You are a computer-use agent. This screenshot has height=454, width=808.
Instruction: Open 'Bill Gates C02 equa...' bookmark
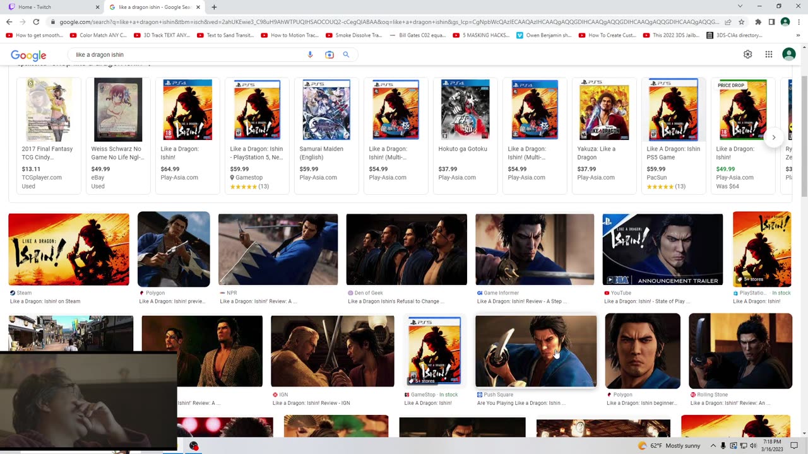tap(418, 35)
